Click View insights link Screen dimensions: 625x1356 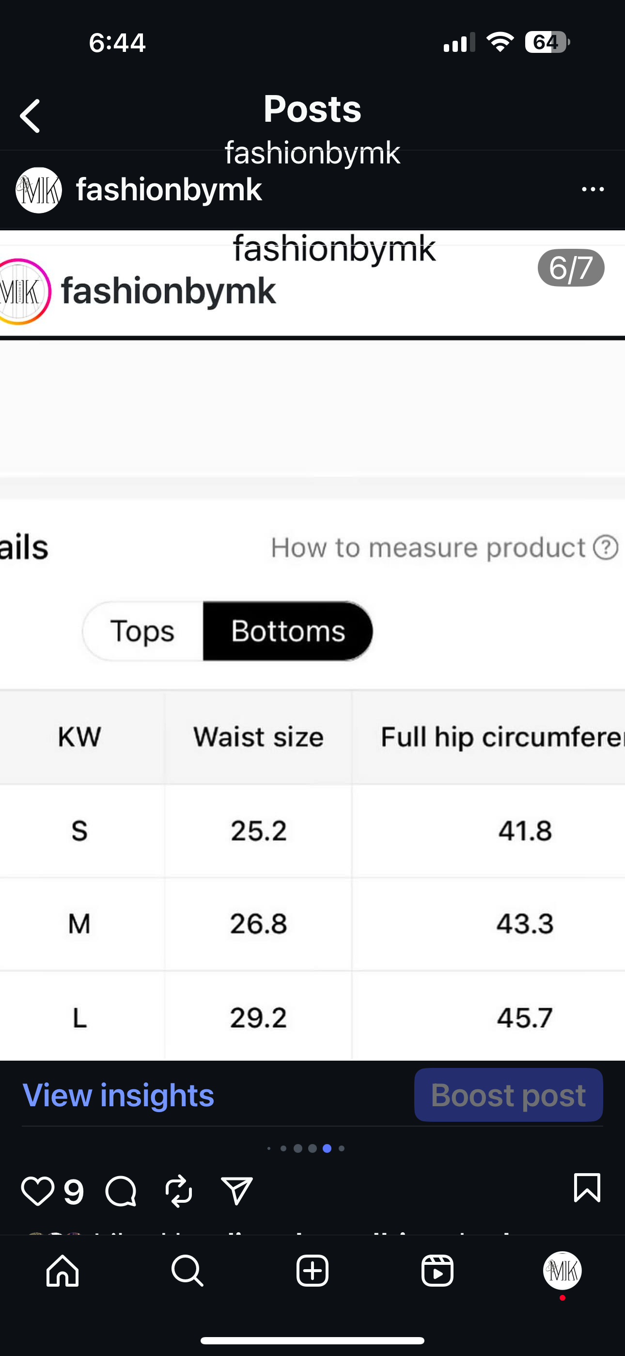[118, 1095]
